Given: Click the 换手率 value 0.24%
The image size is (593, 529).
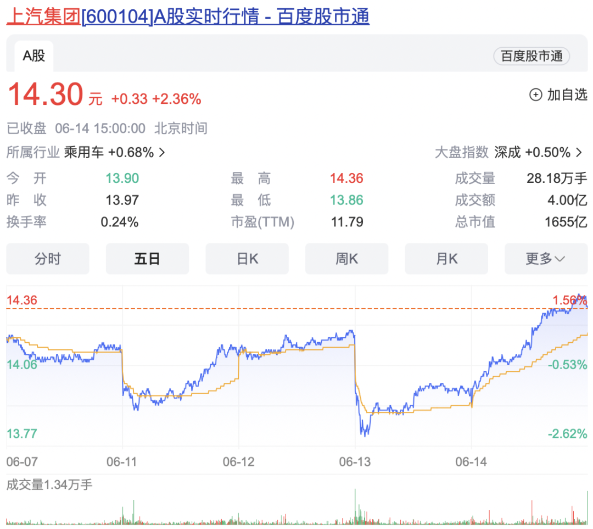Looking at the screenshot, I should click(x=120, y=222).
